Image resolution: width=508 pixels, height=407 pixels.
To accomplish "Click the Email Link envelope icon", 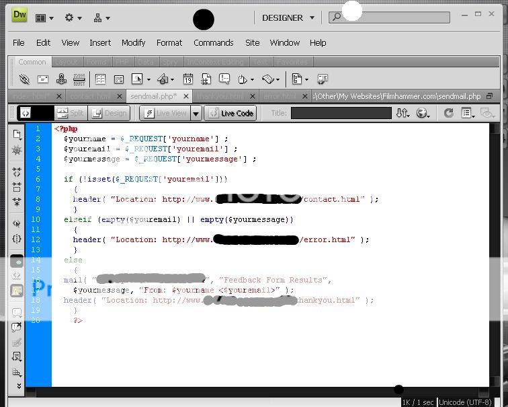I will click(x=42, y=79).
